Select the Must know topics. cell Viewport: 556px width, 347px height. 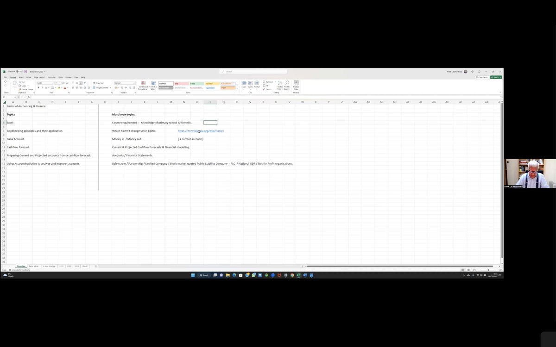(x=124, y=114)
